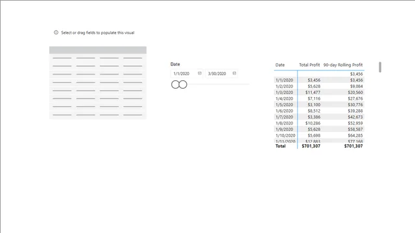Open calendar picker for end date 3/30/2020

click(x=234, y=73)
